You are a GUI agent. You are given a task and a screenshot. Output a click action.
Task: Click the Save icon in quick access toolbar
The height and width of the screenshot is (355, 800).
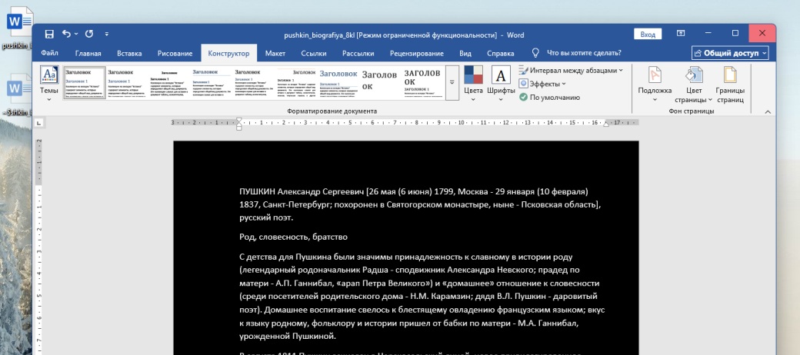49,34
